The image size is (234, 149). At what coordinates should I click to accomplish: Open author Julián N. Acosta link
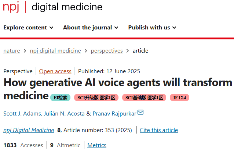click(64, 114)
